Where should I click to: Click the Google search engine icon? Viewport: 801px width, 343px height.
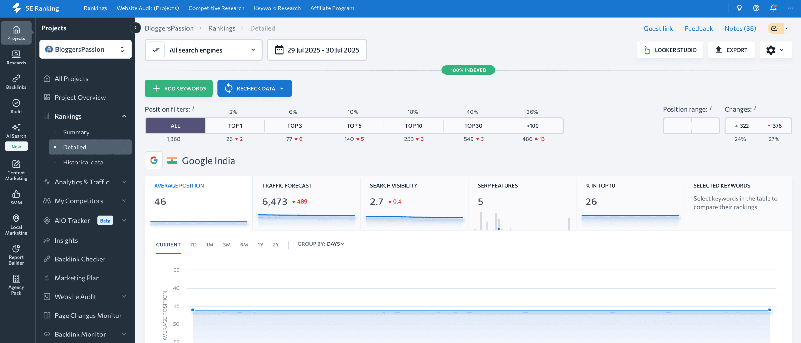coord(154,160)
